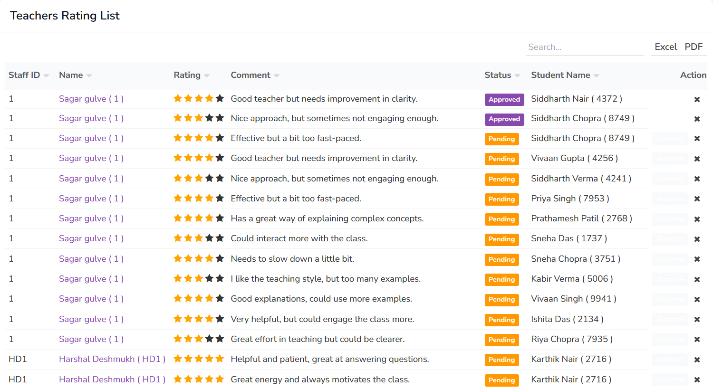Click the Approved status badge on the first row
Viewport: 713px width, 389px height.
[504, 100]
